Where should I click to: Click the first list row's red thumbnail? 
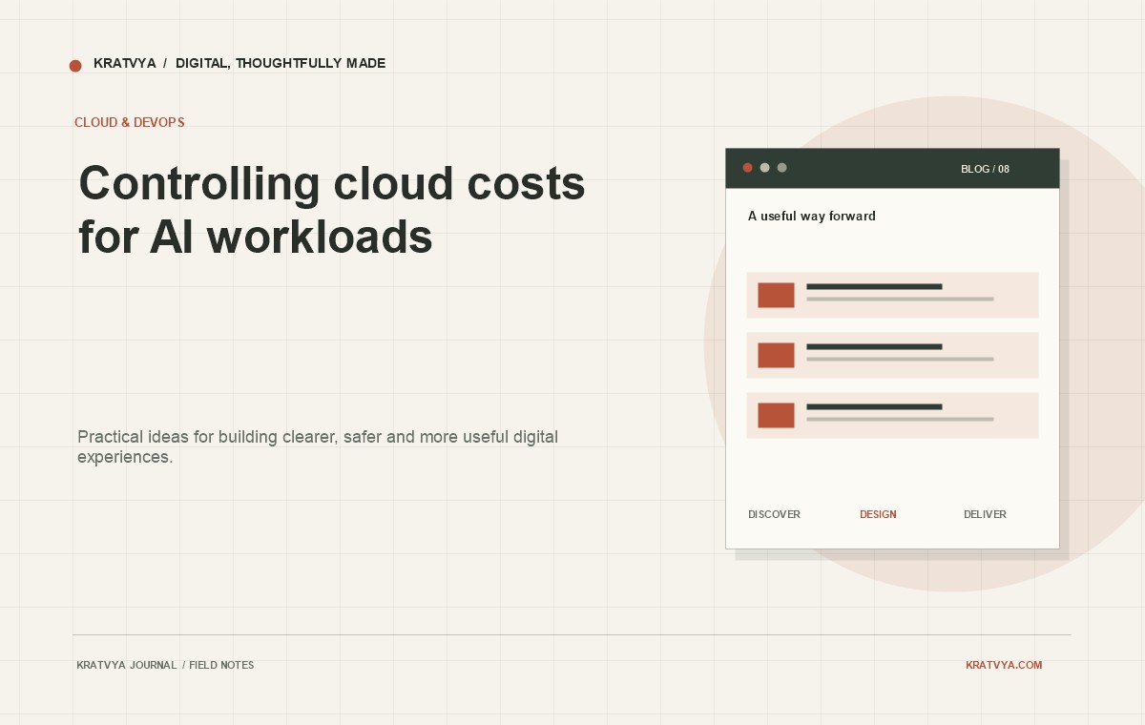776,295
